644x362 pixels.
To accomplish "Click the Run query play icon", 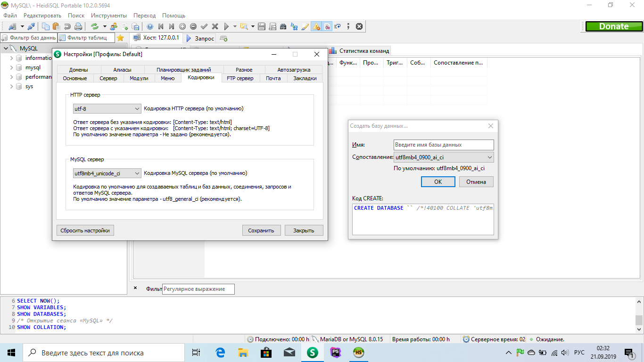I will (227, 26).
